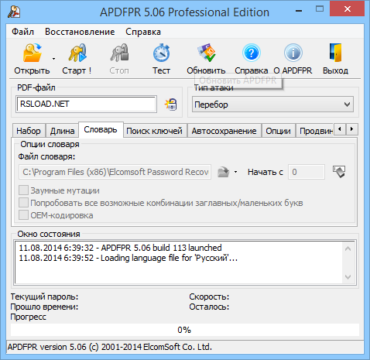Click the 0% progress bar
The image size is (370, 360).
click(x=185, y=330)
